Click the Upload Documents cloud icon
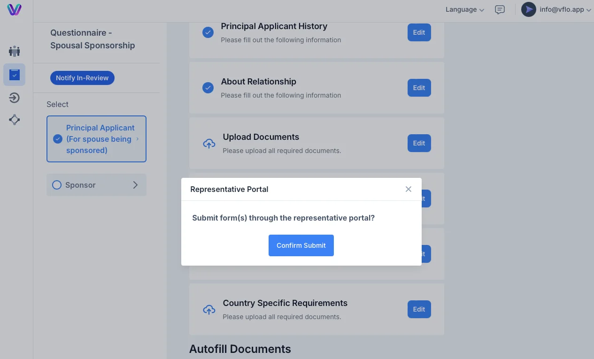 tap(209, 144)
